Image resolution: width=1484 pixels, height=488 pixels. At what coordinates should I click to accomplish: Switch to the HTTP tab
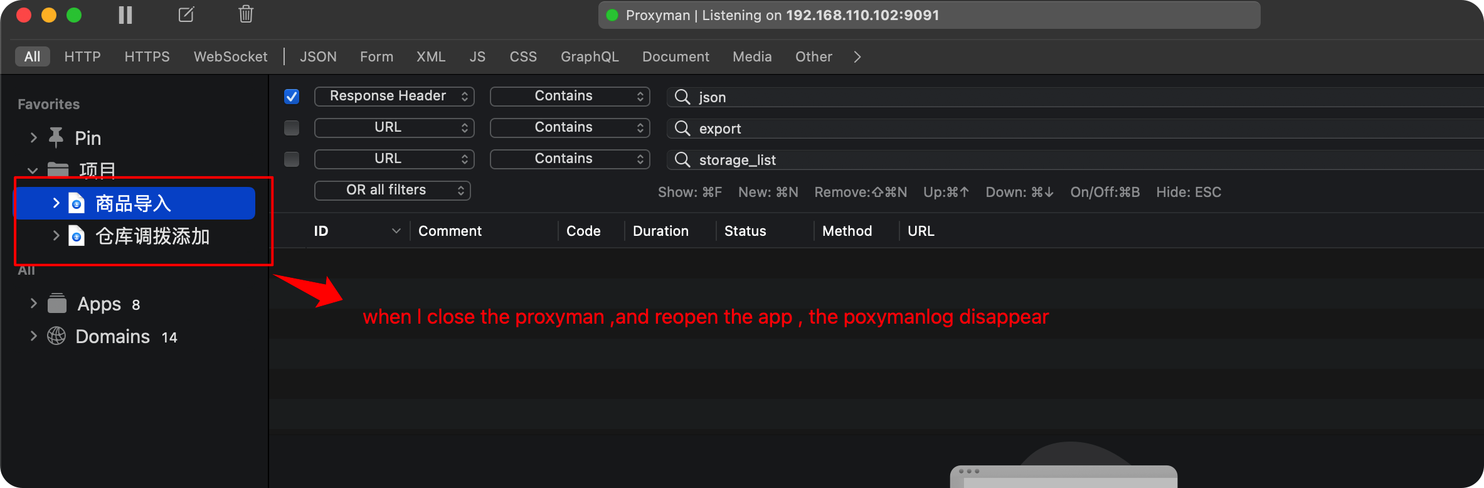point(83,56)
